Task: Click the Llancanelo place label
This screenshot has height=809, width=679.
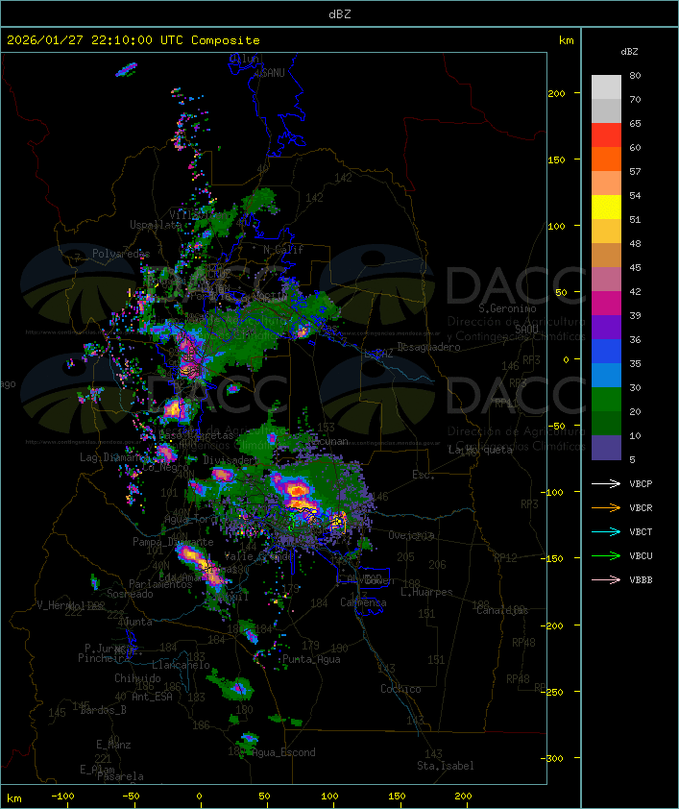Action: [181, 665]
